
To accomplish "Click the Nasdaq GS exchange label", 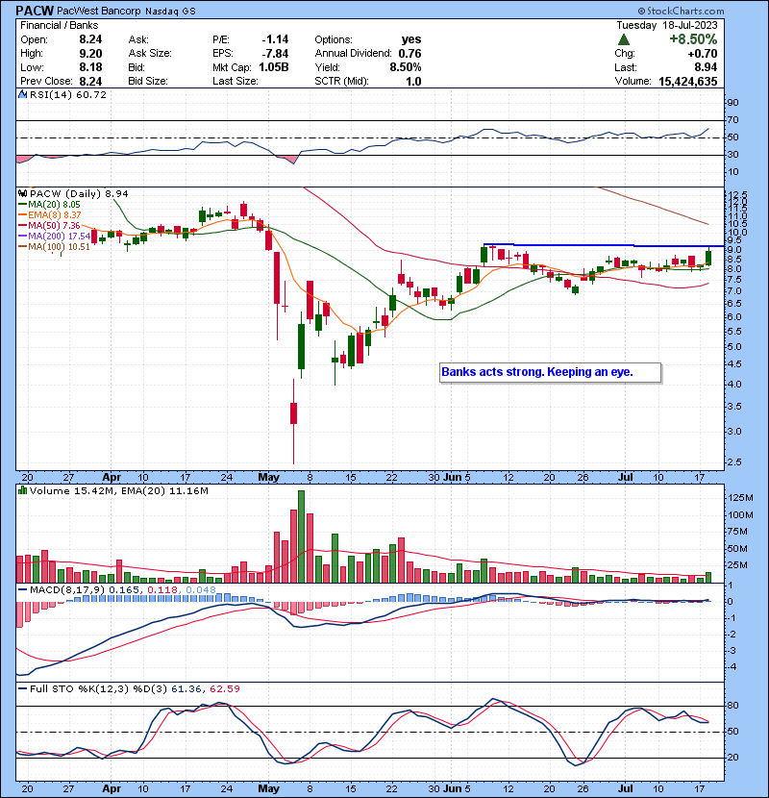I will click(x=170, y=12).
